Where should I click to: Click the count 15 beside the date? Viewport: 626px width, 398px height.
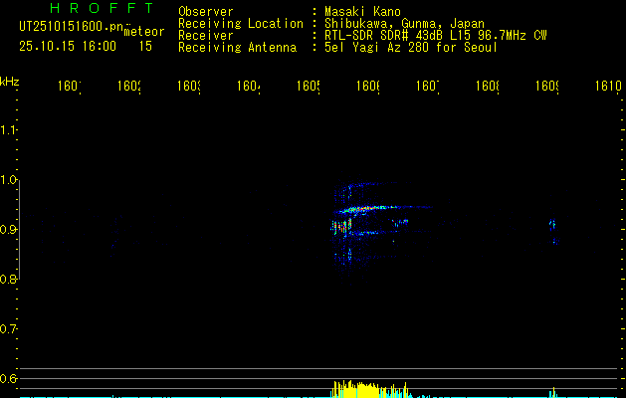(x=145, y=47)
